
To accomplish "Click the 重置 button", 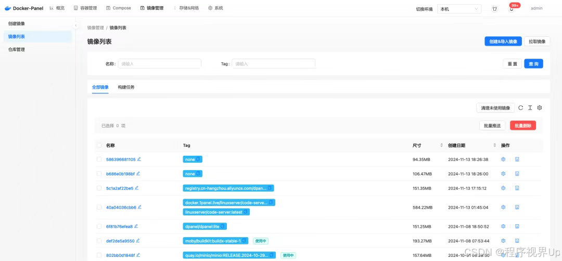I will click(x=512, y=64).
